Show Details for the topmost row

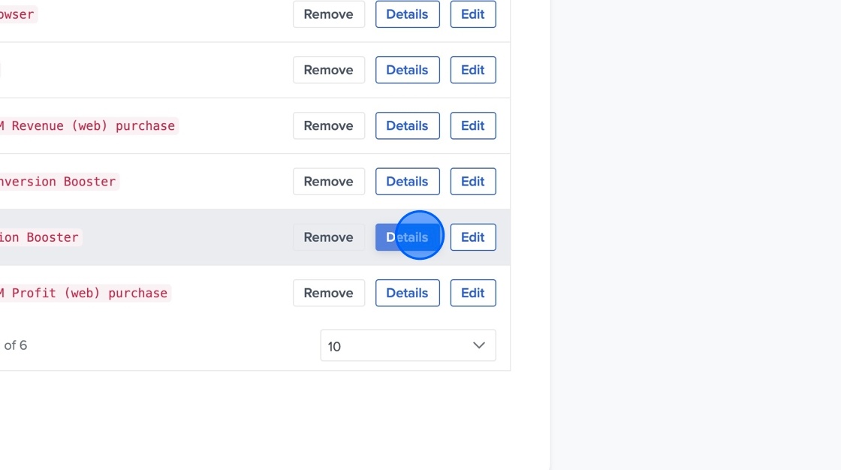point(407,14)
